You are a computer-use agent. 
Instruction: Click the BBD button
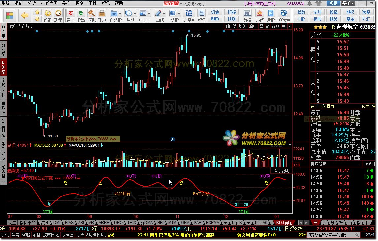(215, 19)
